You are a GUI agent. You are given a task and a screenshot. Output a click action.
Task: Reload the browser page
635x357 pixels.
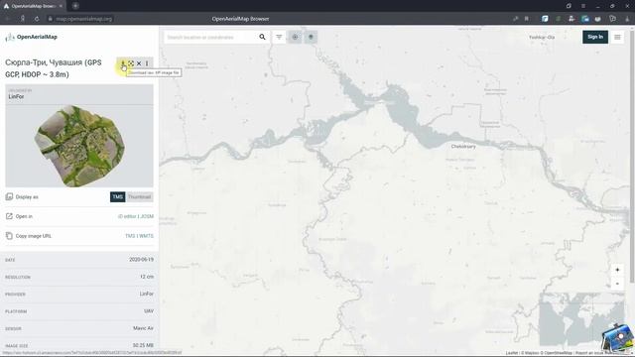37,19
